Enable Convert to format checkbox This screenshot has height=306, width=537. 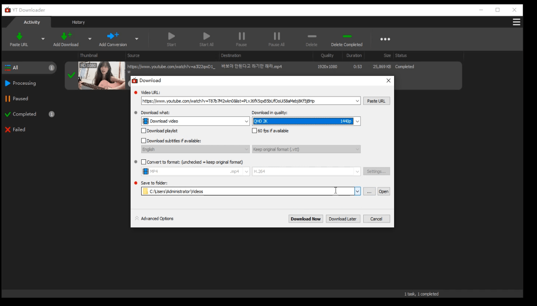click(144, 162)
